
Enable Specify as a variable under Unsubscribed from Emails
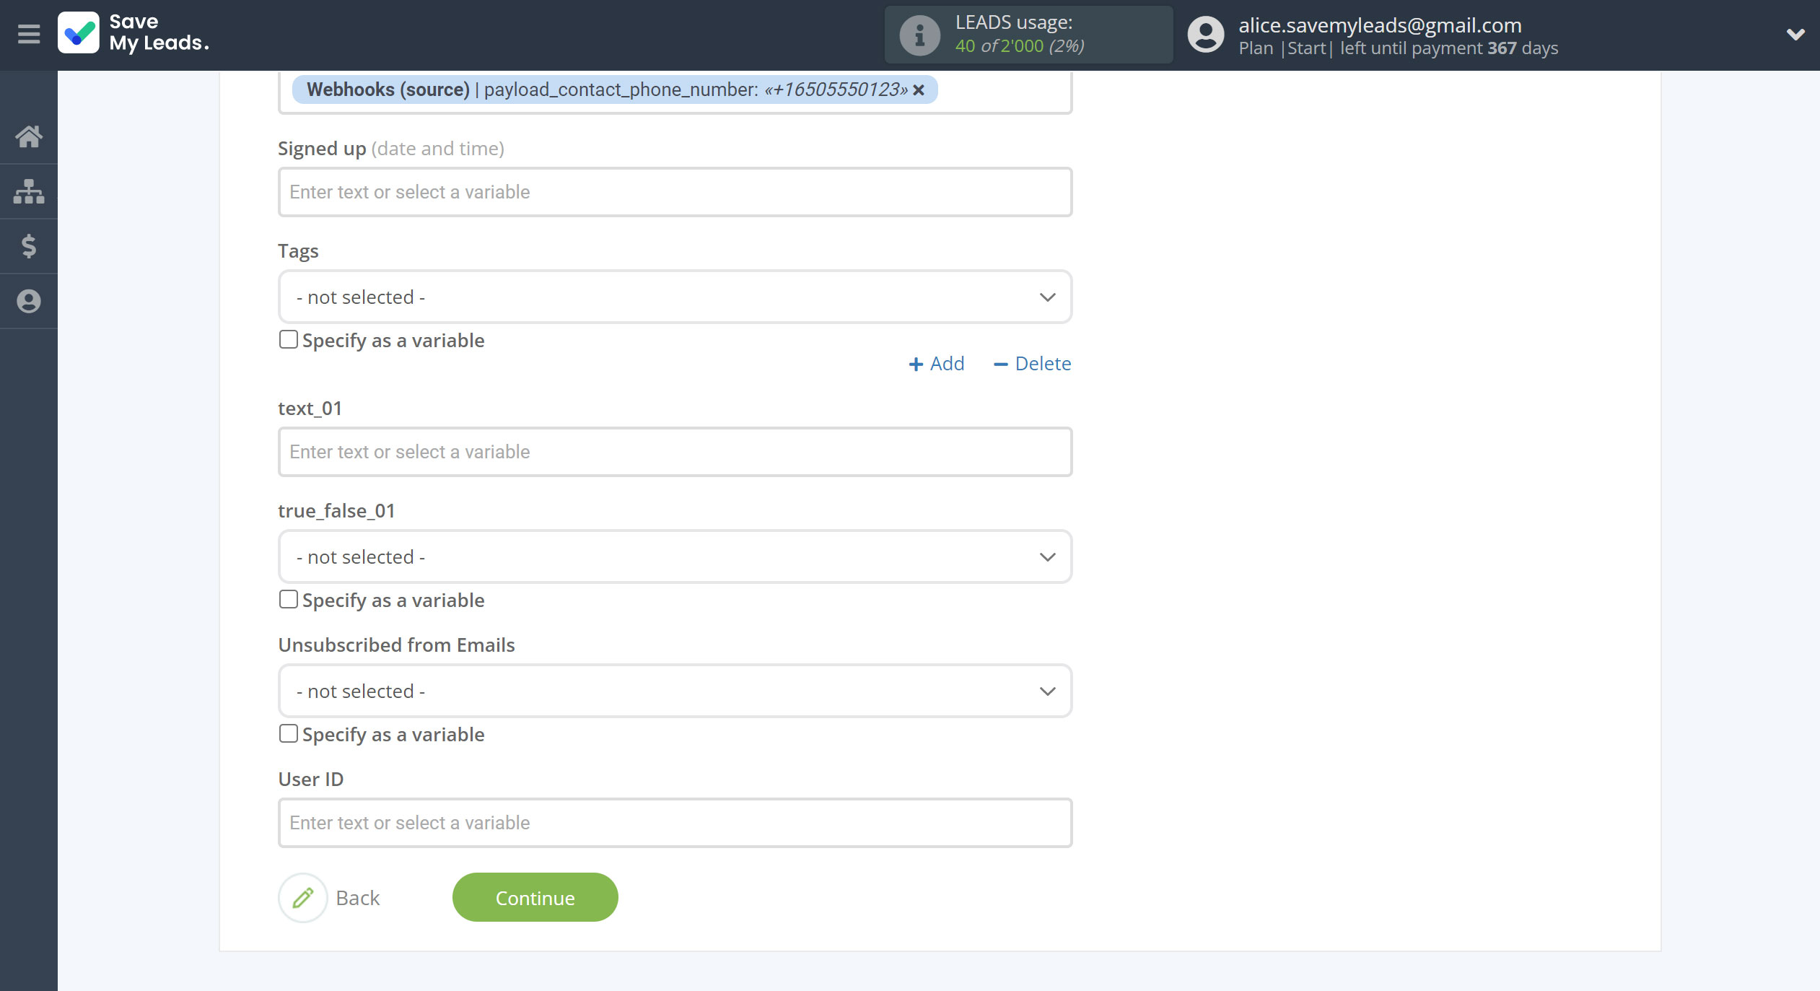(289, 733)
